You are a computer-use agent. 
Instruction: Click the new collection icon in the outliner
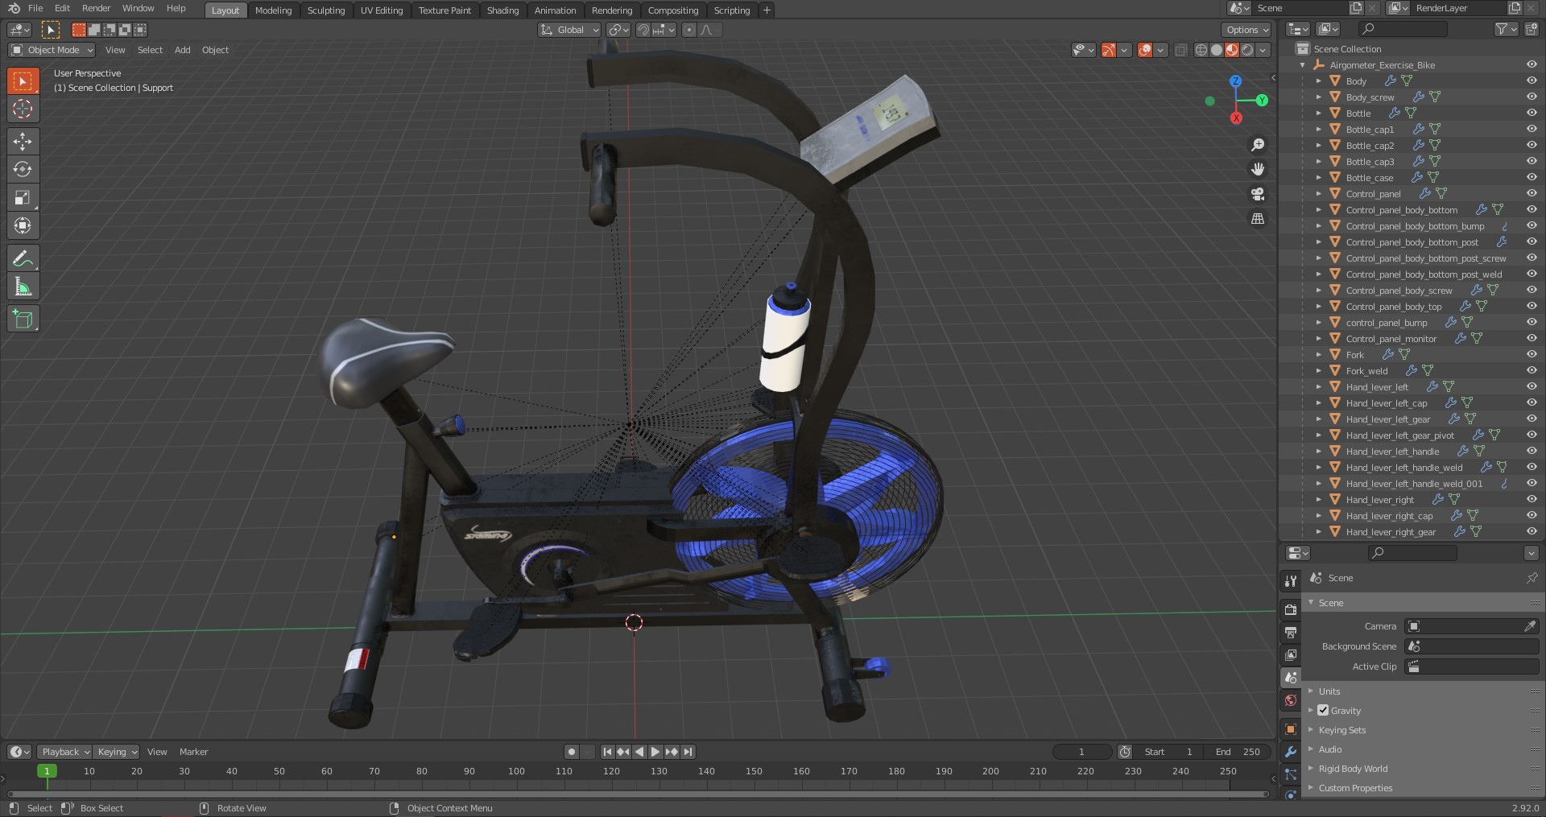pyautogui.click(x=1531, y=29)
